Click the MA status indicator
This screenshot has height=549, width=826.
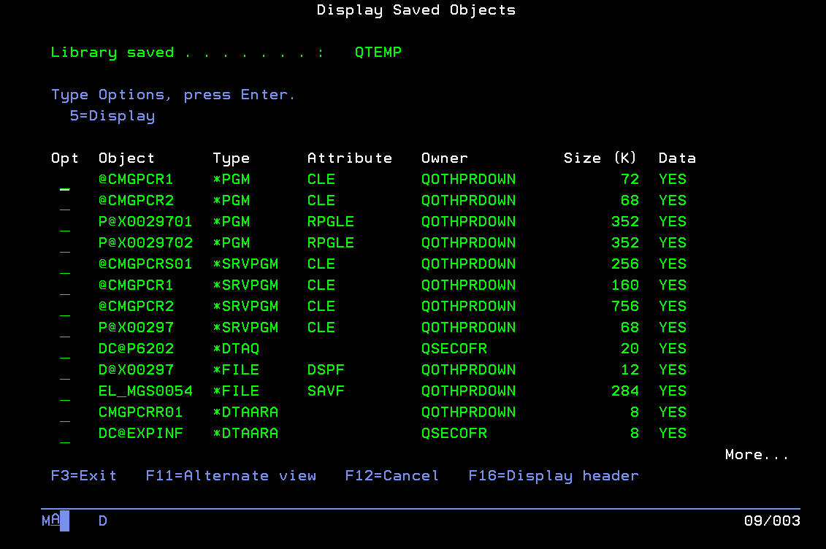click(50, 521)
